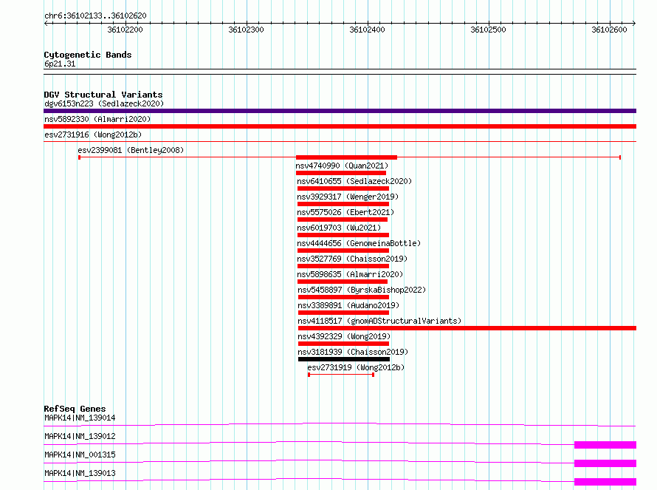657x490 pixels.
Task: Select variant label nsv4444656 (GenomeinaBottle)
Action: [359, 243]
